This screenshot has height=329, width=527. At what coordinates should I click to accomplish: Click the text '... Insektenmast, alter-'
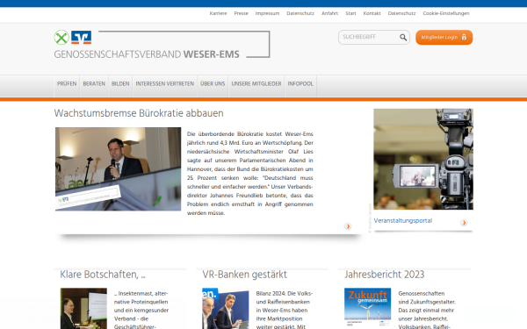(x=141, y=293)
